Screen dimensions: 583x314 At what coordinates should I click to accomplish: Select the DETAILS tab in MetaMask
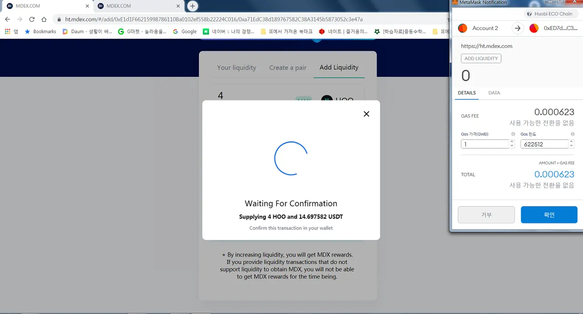point(467,93)
